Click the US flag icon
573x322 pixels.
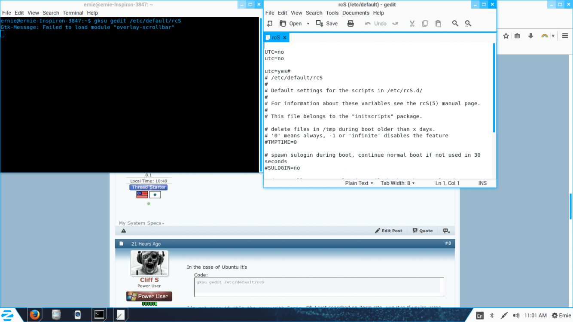point(142,194)
